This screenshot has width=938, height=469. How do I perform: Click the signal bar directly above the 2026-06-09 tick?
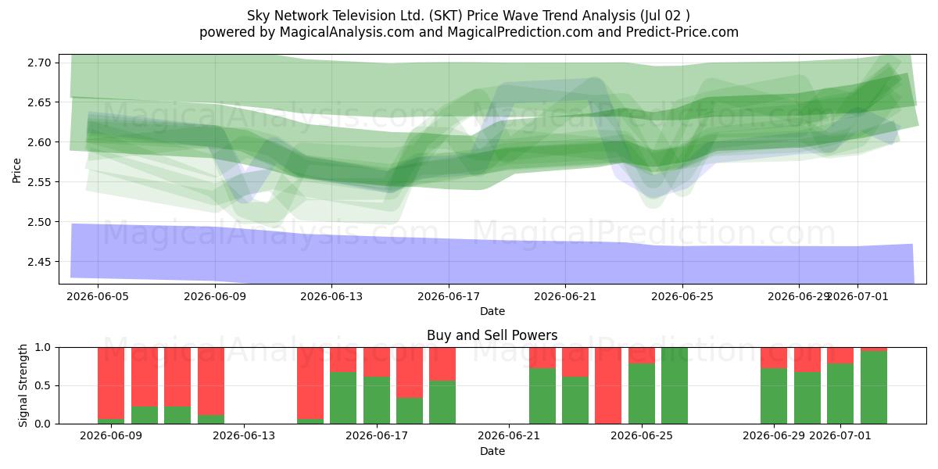111,385
